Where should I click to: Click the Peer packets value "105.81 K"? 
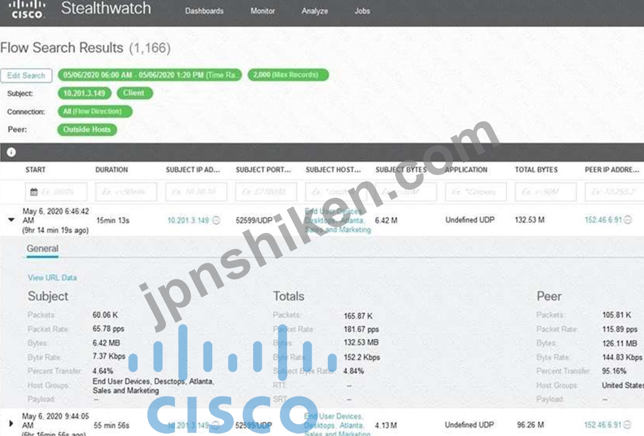point(616,315)
